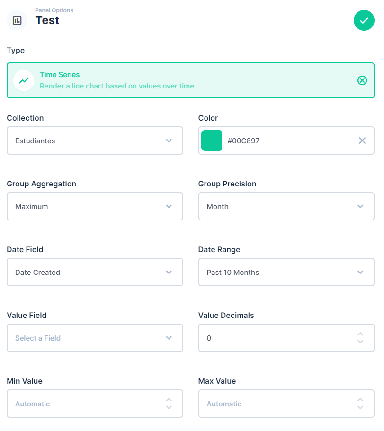Clear the #00C897 color value
The width and height of the screenshot is (384, 431).
[362, 141]
